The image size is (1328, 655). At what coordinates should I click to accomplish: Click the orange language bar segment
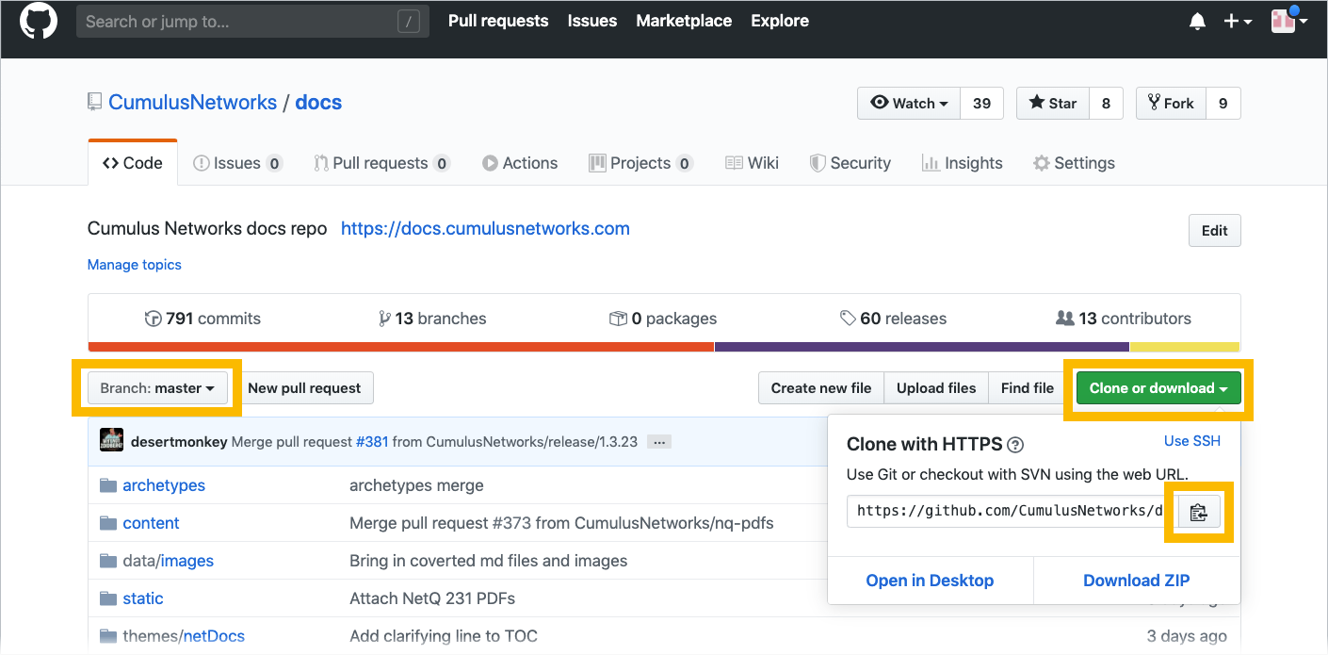click(x=400, y=347)
